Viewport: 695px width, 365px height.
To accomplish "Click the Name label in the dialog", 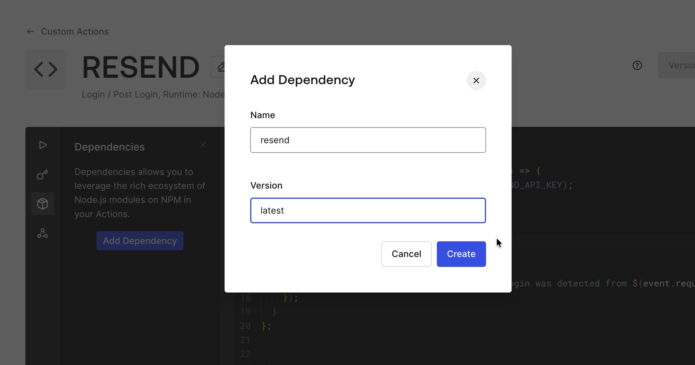I will tap(263, 115).
